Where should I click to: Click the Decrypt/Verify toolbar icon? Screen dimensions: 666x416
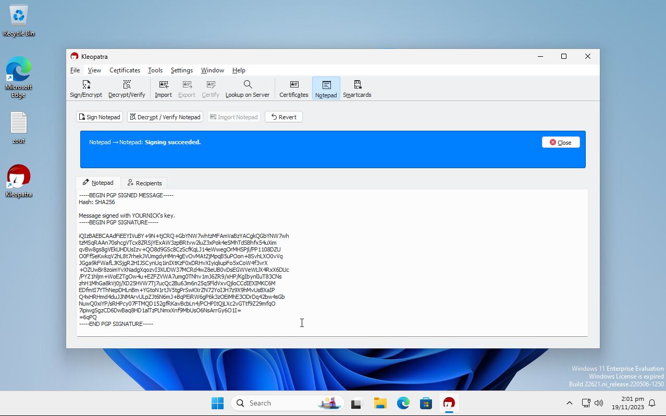(x=127, y=89)
